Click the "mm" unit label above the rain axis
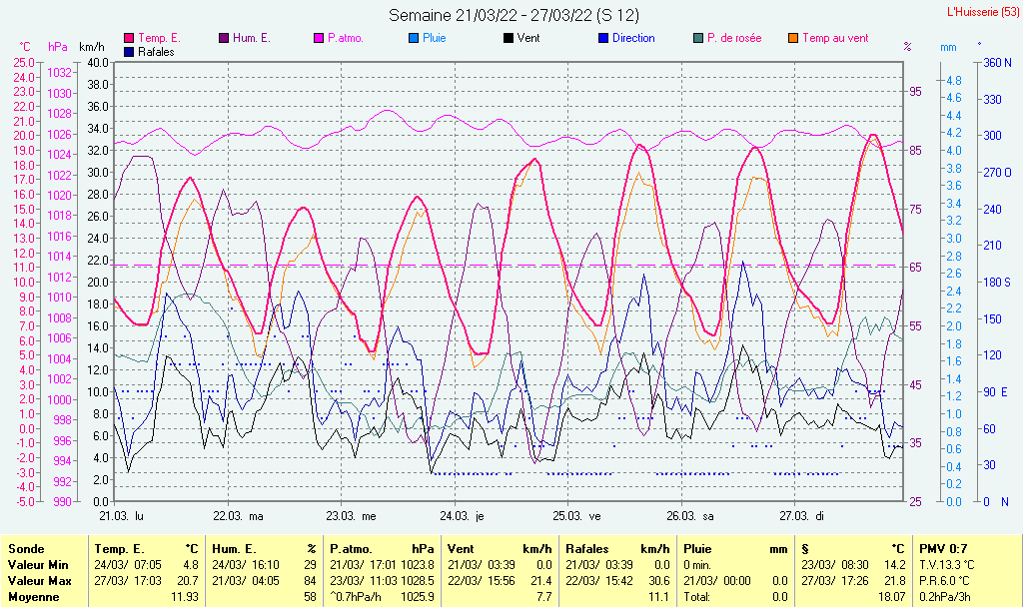The height and width of the screenshot is (607, 1023). pos(948,47)
